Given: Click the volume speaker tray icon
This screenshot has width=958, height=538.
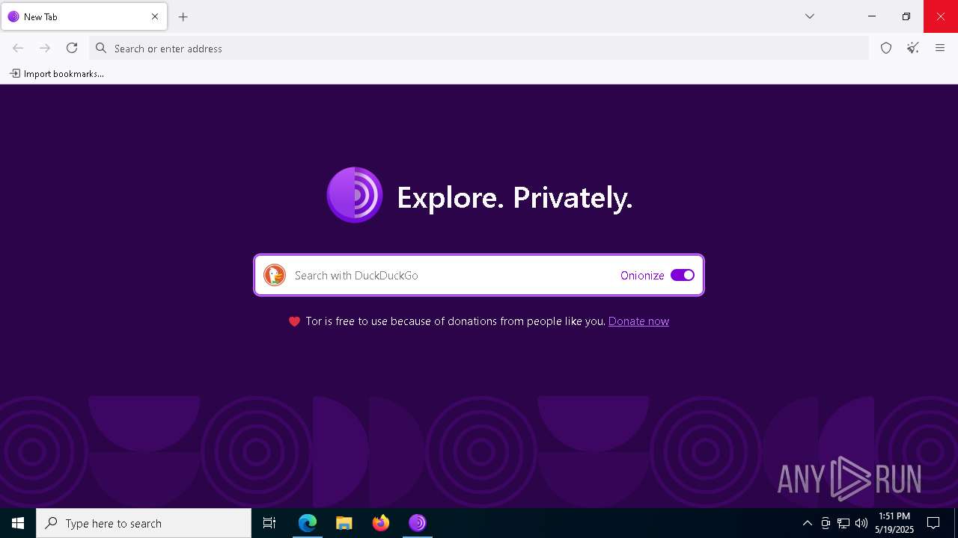Looking at the screenshot, I should (861, 523).
